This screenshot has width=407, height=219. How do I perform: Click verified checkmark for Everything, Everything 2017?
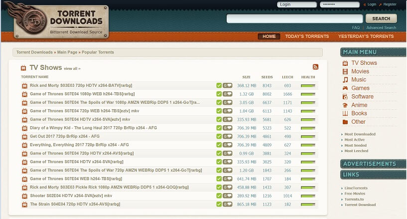(x=219, y=145)
